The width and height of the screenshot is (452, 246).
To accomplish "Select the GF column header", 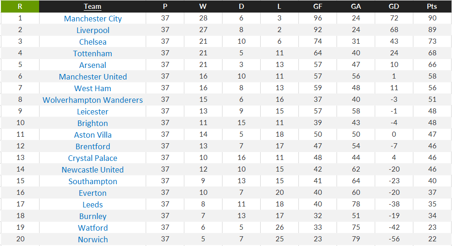I will coord(317,7).
